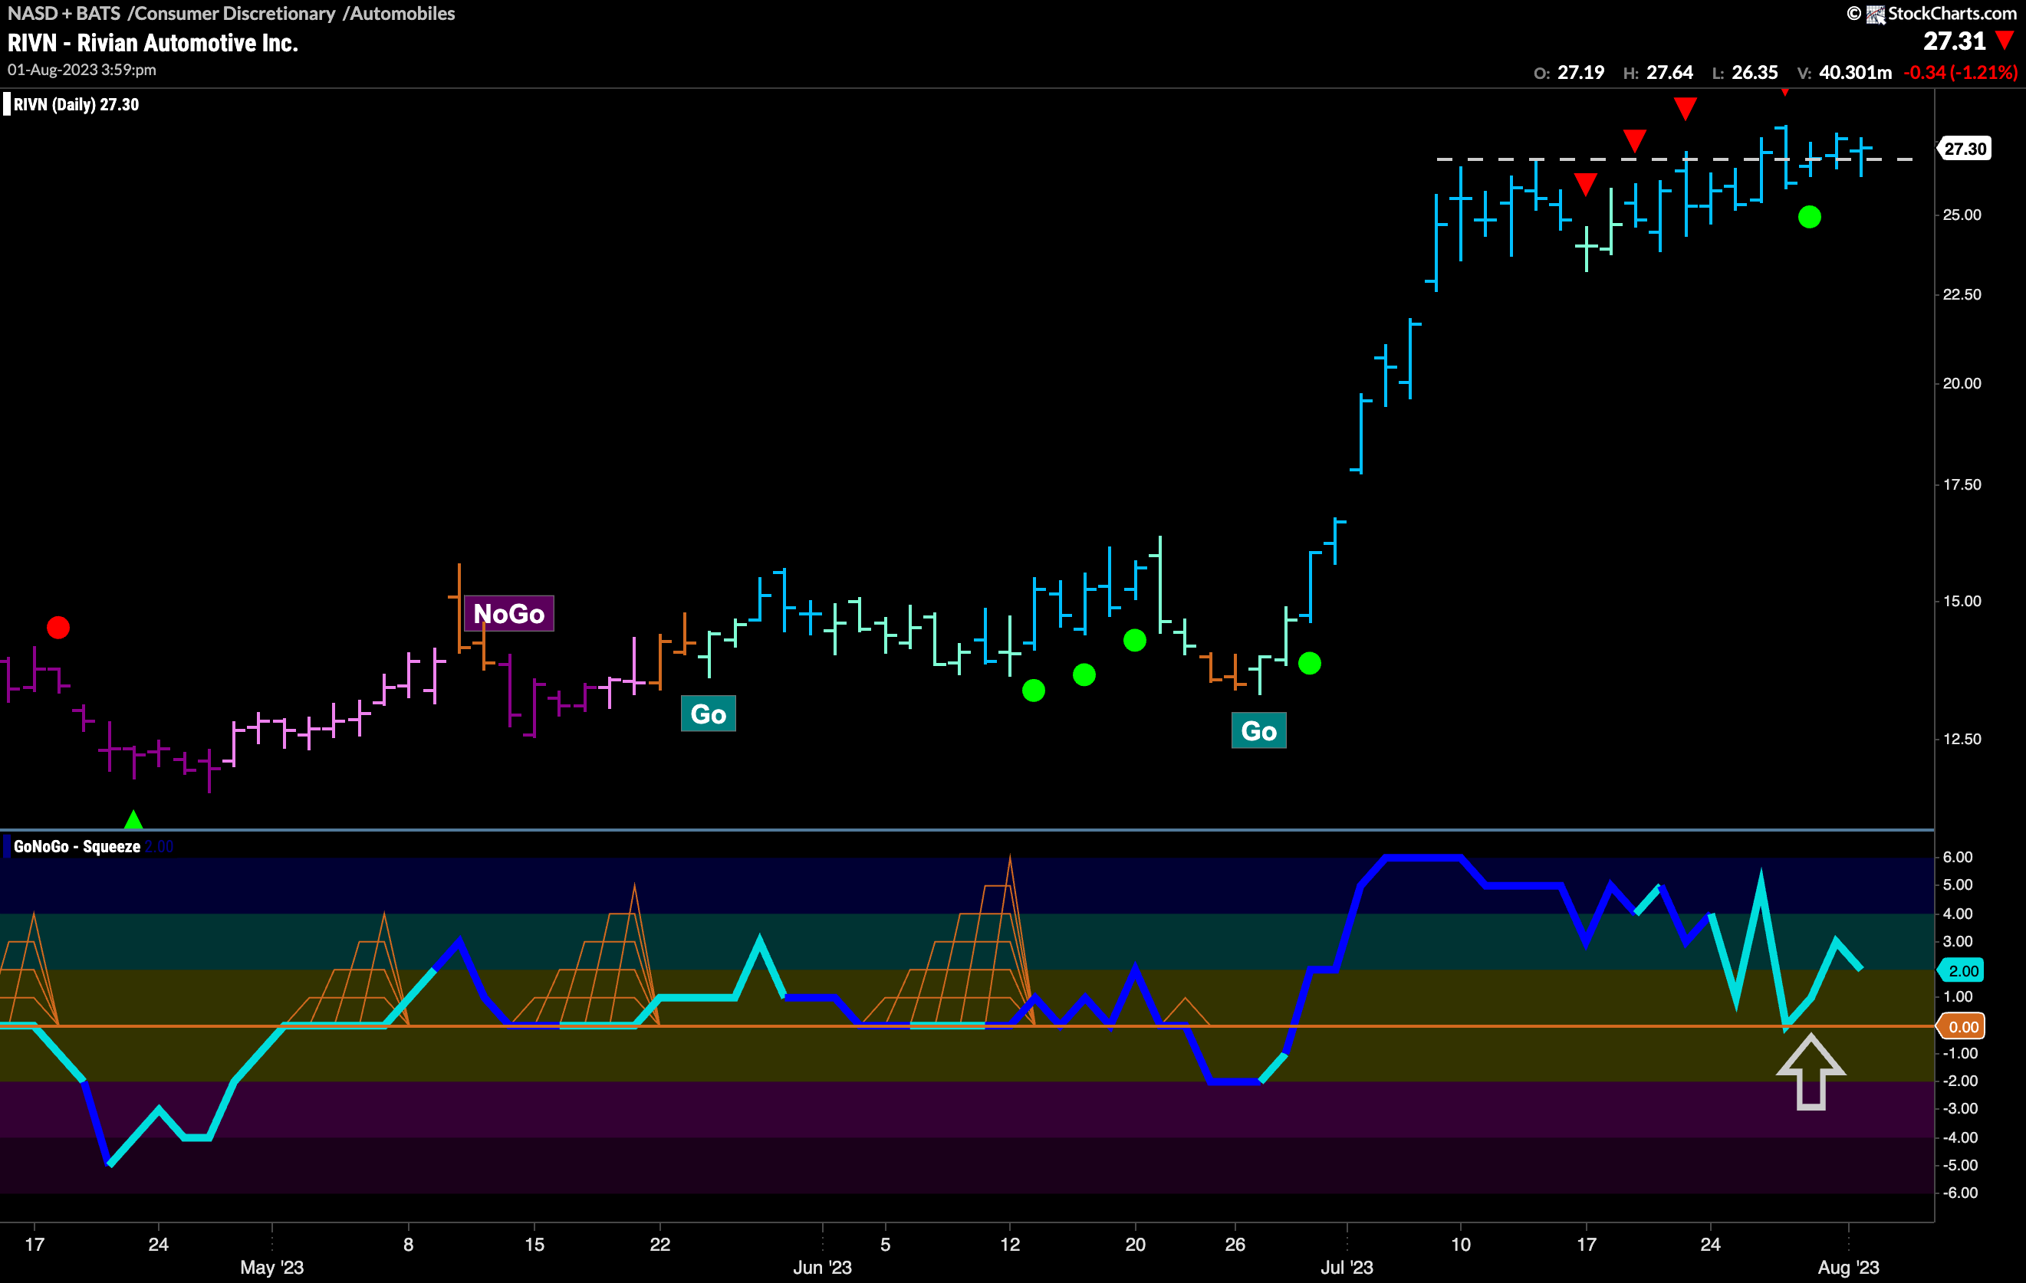The height and width of the screenshot is (1283, 2026).
Task: Click the RIVN (Daily) 27.30 legend
Action: coord(76,105)
